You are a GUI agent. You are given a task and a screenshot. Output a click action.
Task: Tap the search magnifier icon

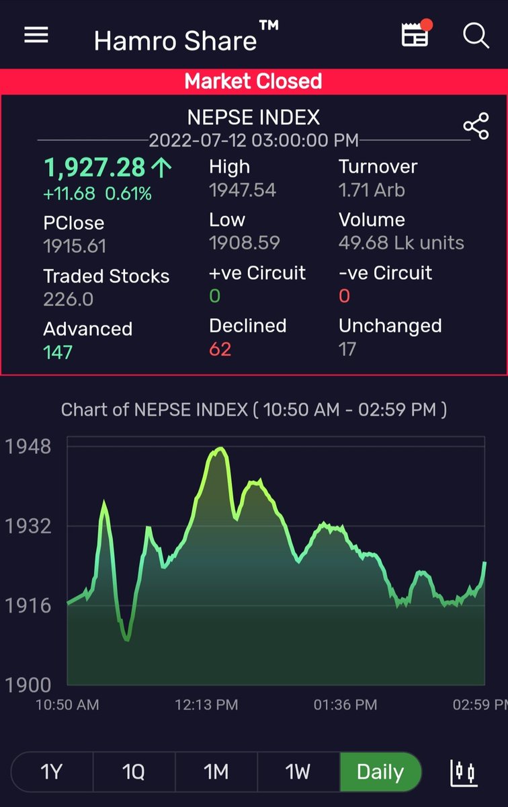click(x=476, y=35)
